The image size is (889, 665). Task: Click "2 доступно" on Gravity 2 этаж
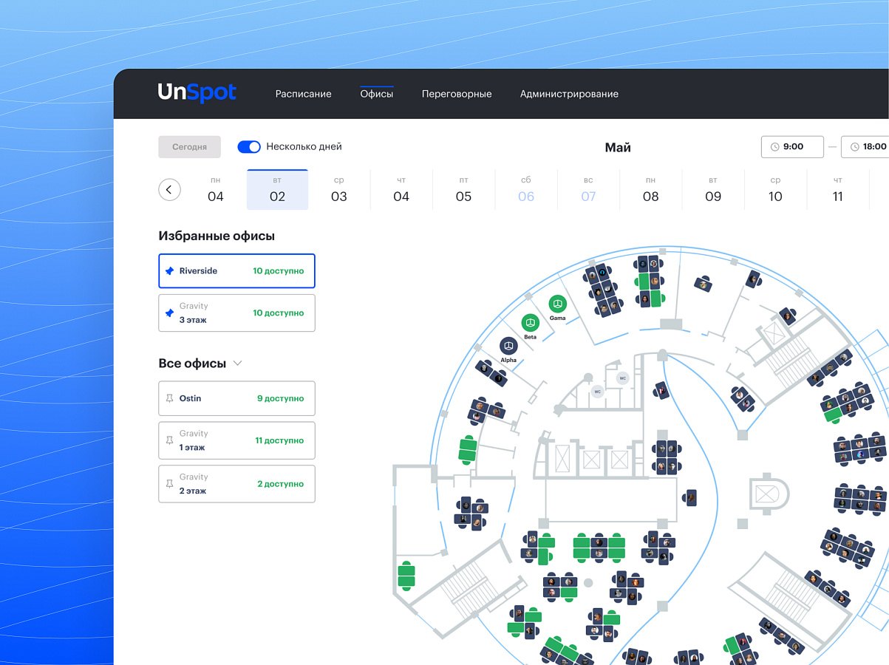coord(281,484)
